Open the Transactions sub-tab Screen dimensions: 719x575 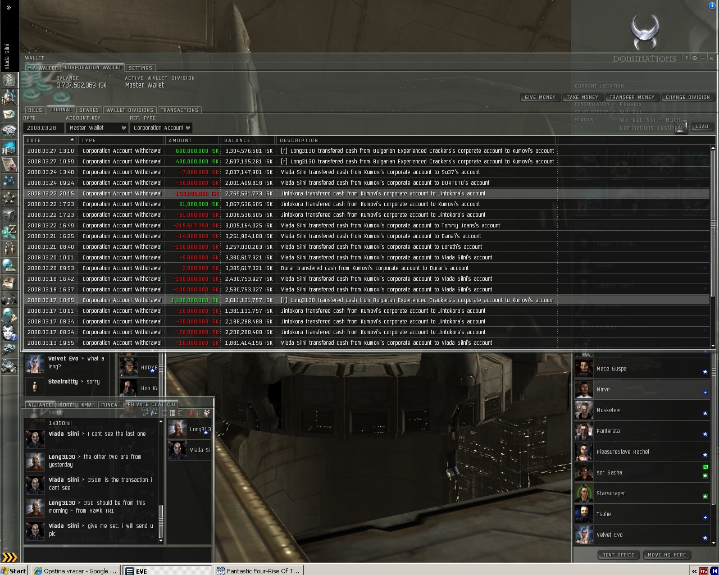pos(179,110)
